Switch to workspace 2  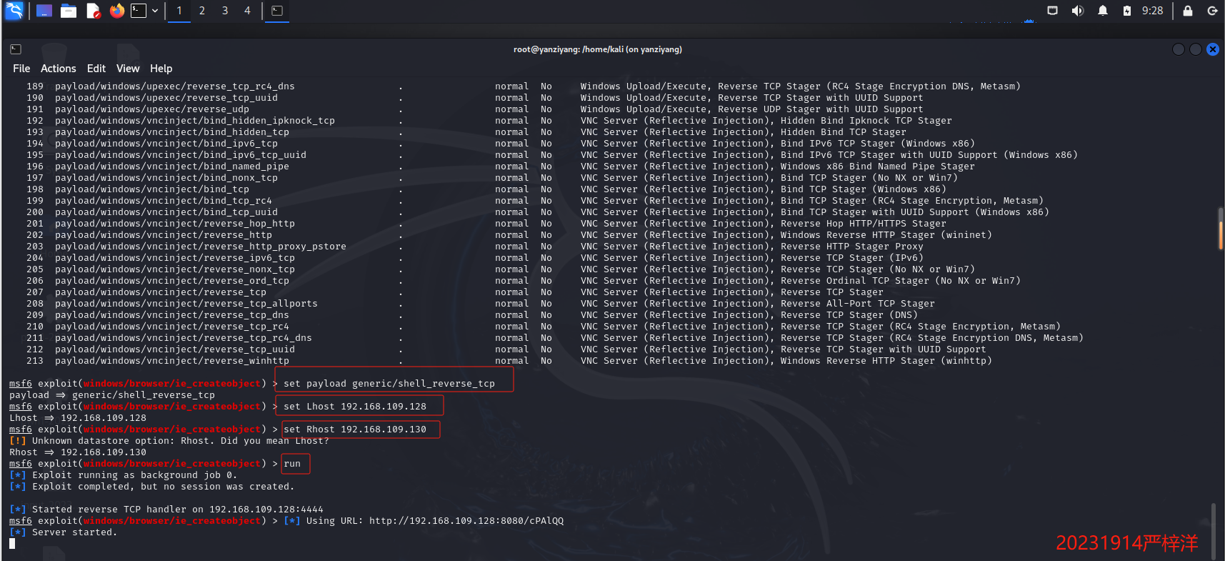pos(202,11)
